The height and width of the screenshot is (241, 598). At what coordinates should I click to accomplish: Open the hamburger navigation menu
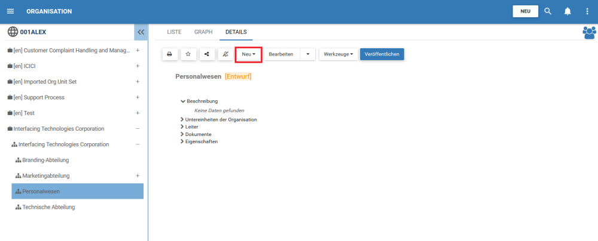11,11
